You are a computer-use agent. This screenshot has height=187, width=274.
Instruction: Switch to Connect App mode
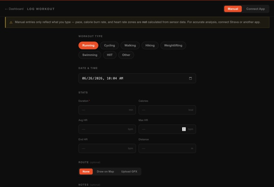tap(255, 9)
